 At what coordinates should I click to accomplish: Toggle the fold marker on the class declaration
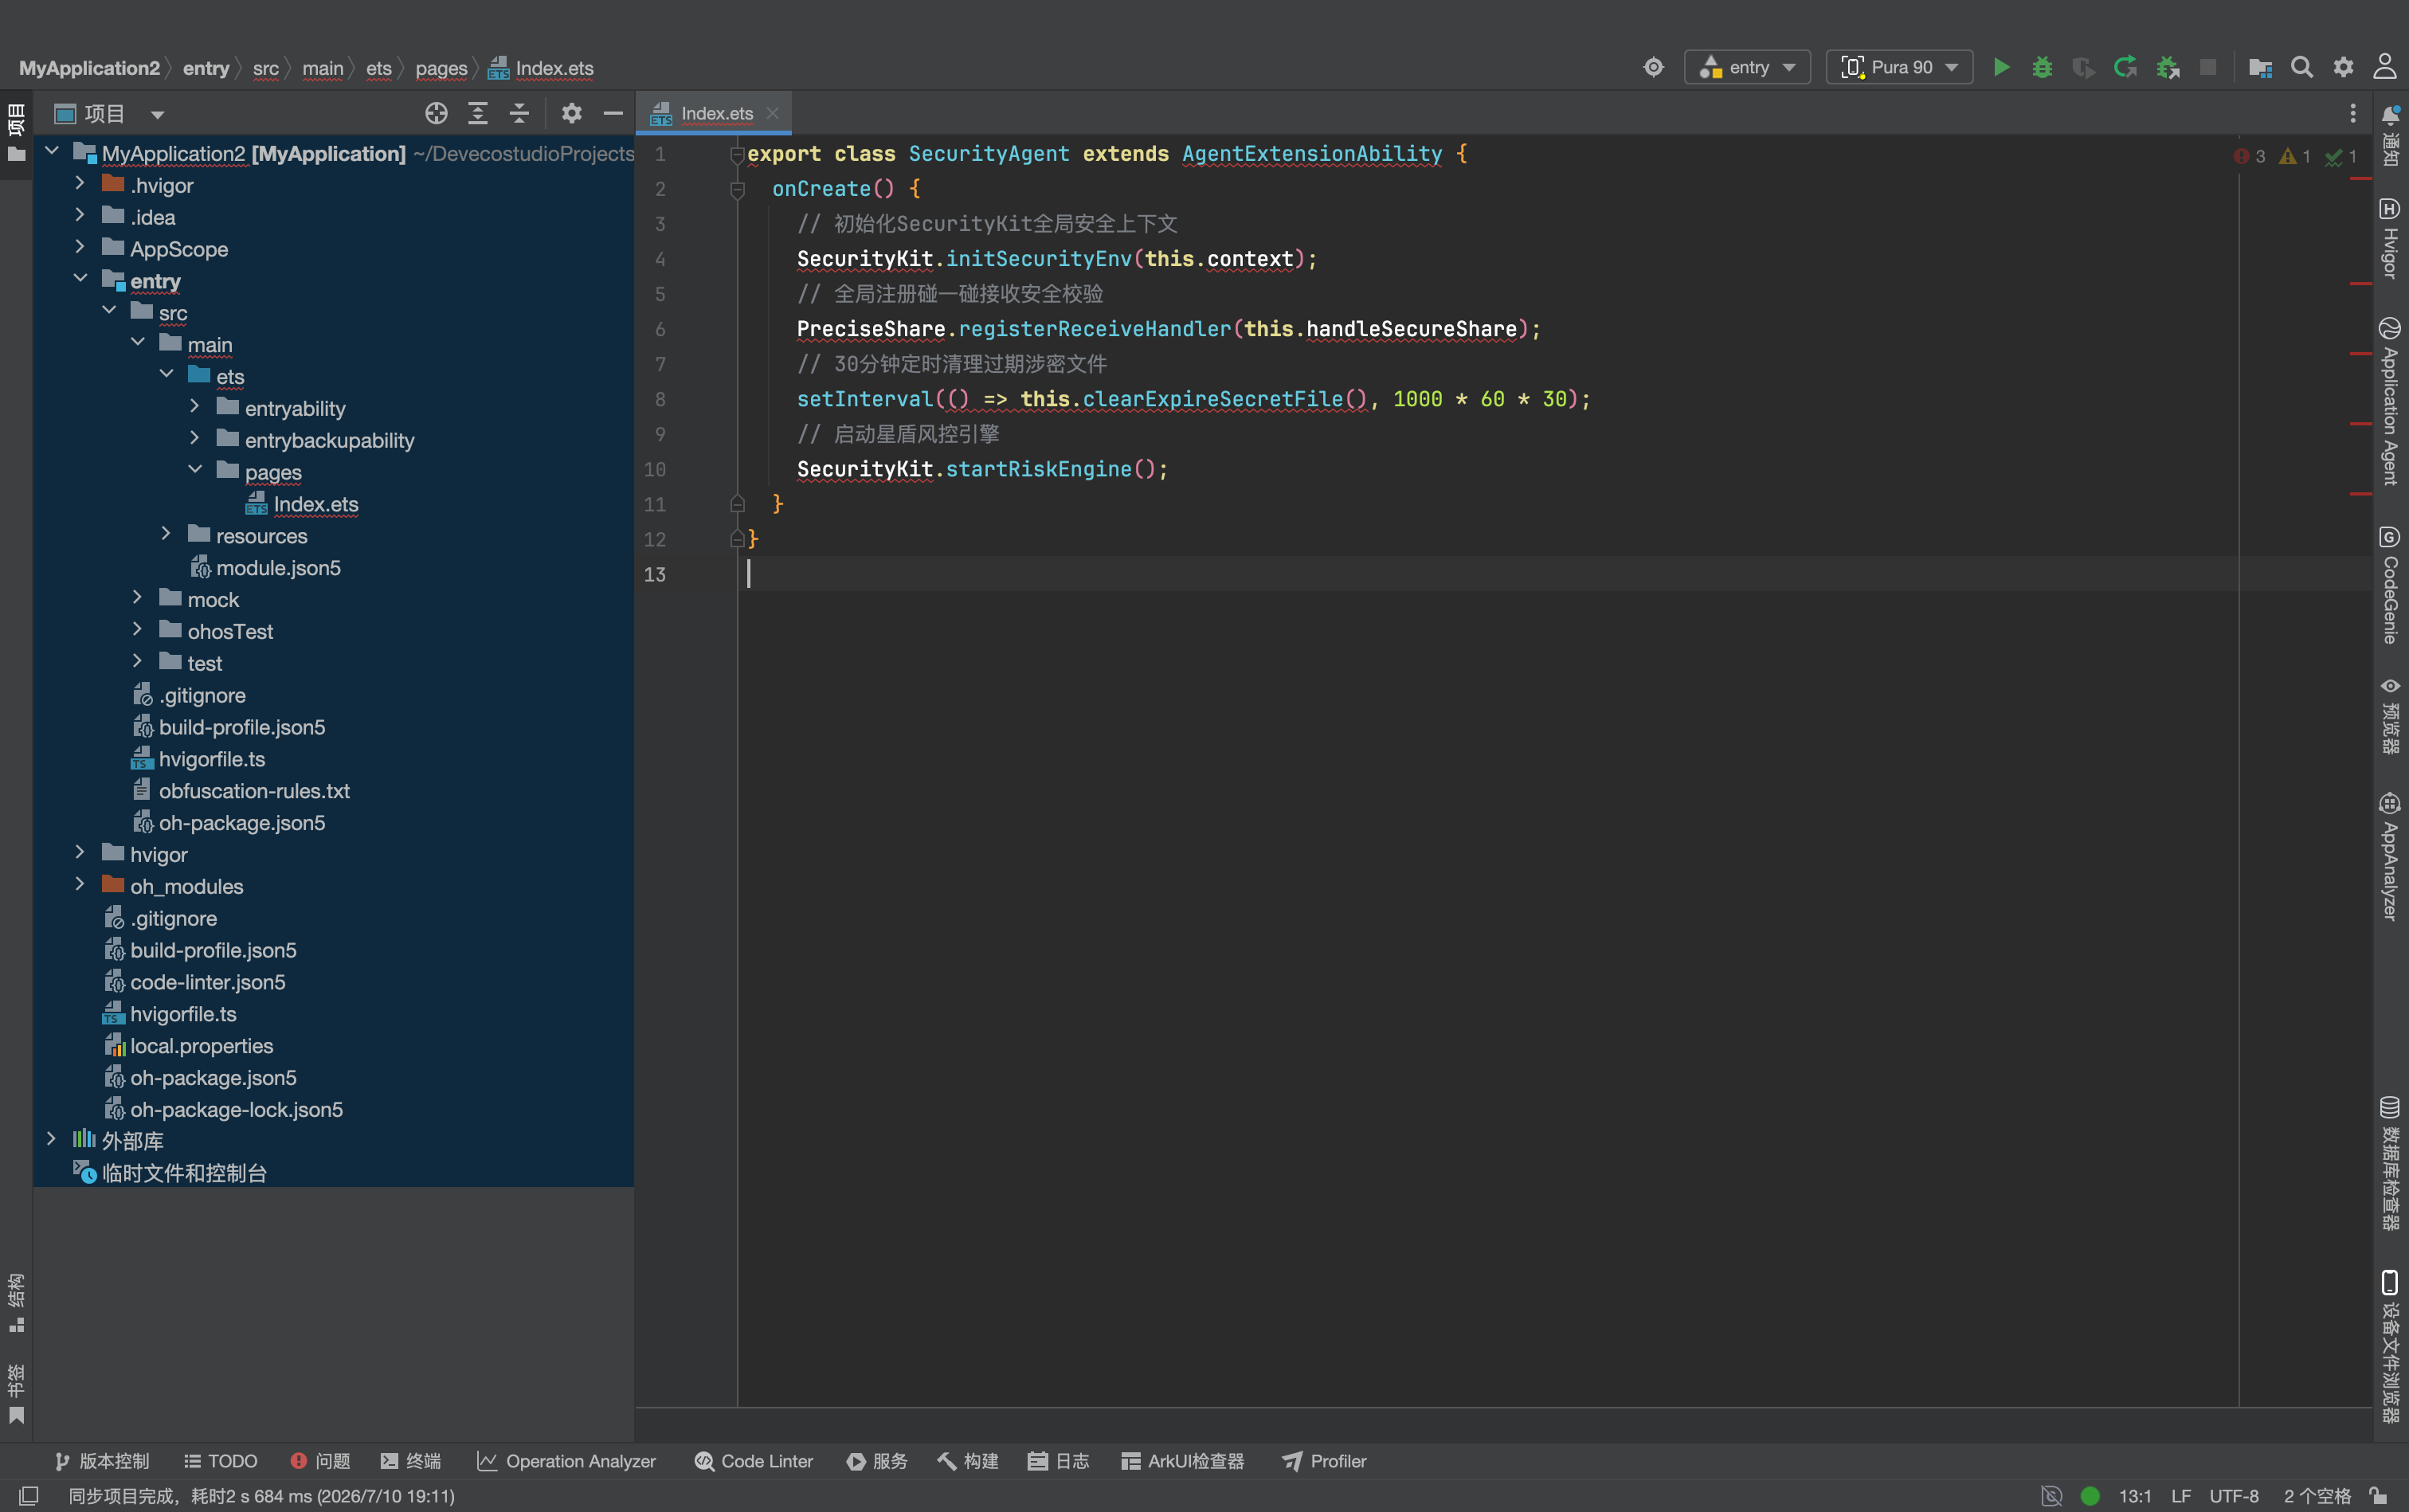click(x=737, y=154)
